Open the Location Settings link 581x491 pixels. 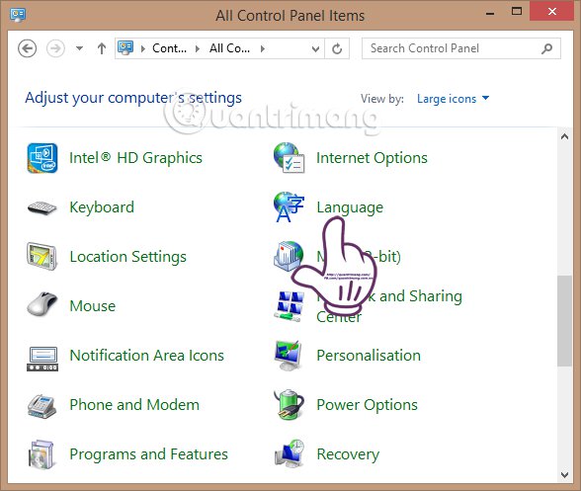[x=128, y=257]
